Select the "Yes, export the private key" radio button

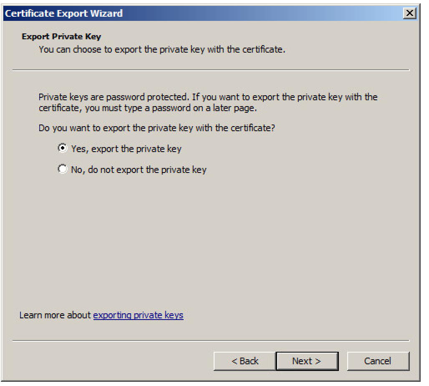click(x=62, y=148)
